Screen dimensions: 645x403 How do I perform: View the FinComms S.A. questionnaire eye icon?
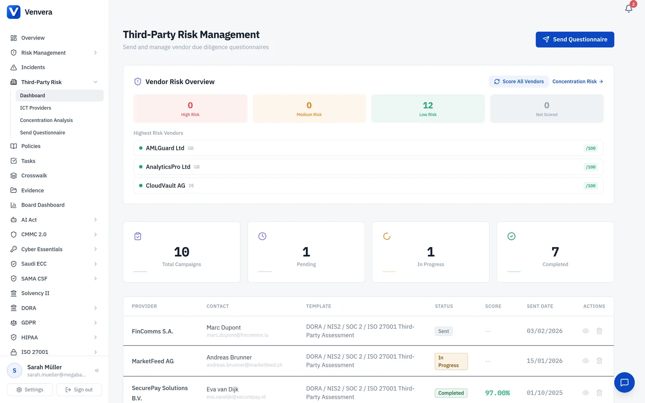(586, 331)
